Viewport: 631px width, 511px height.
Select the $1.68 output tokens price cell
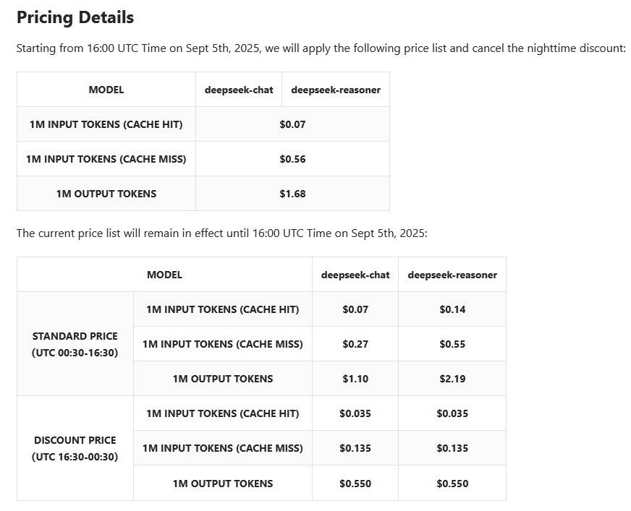[292, 194]
